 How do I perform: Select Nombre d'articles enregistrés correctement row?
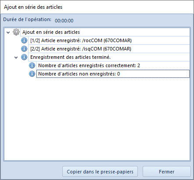pyautogui.click(x=113, y=65)
